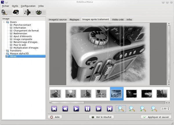
Task: Click the lifebuoy icon on Aide
Action: (52, 117)
